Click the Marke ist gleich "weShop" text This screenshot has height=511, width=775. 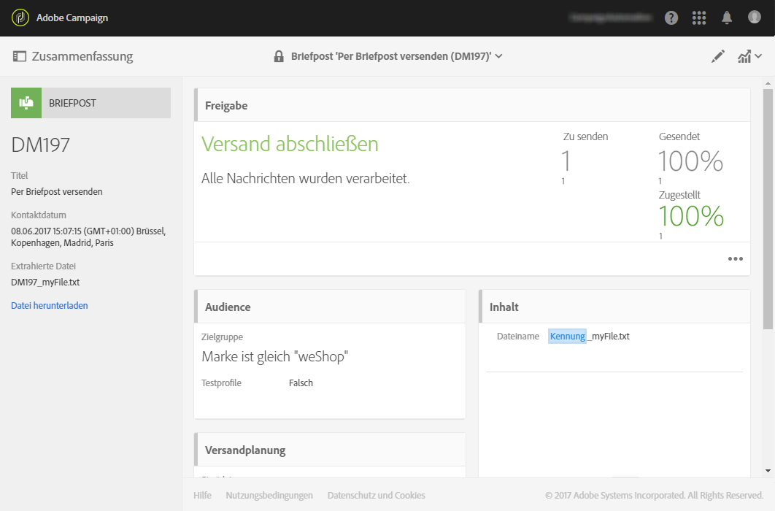pyautogui.click(x=275, y=356)
